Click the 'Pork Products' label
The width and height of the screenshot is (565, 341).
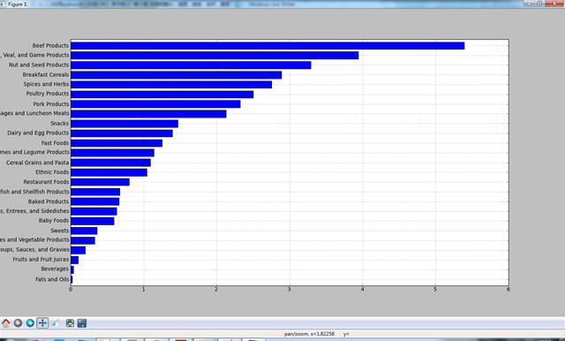coord(51,104)
